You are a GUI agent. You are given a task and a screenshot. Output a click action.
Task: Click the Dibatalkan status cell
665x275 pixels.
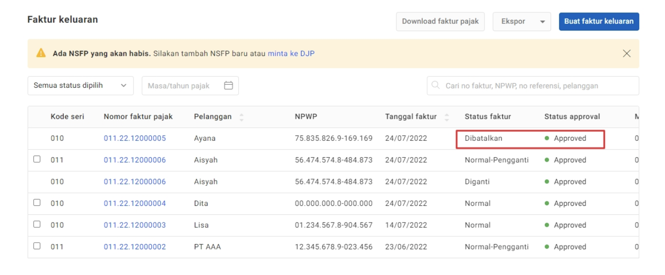(484, 138)
